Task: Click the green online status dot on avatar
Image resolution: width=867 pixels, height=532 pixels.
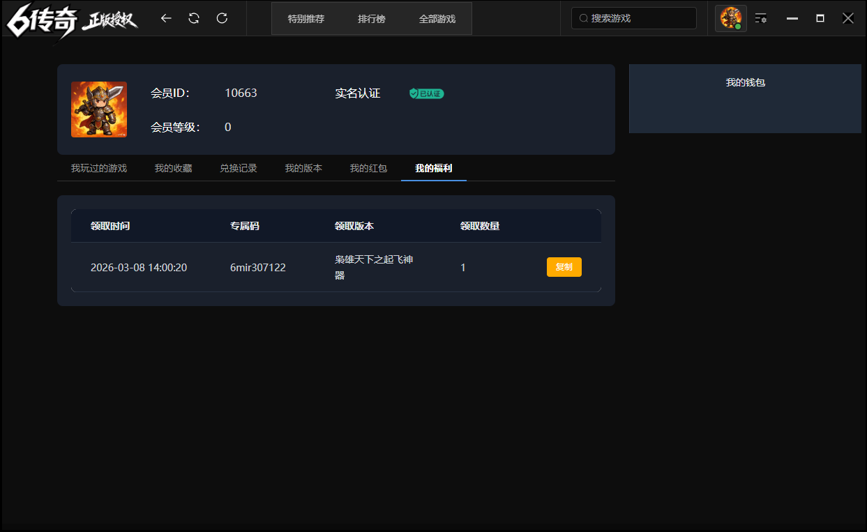Action: point(739,26)
